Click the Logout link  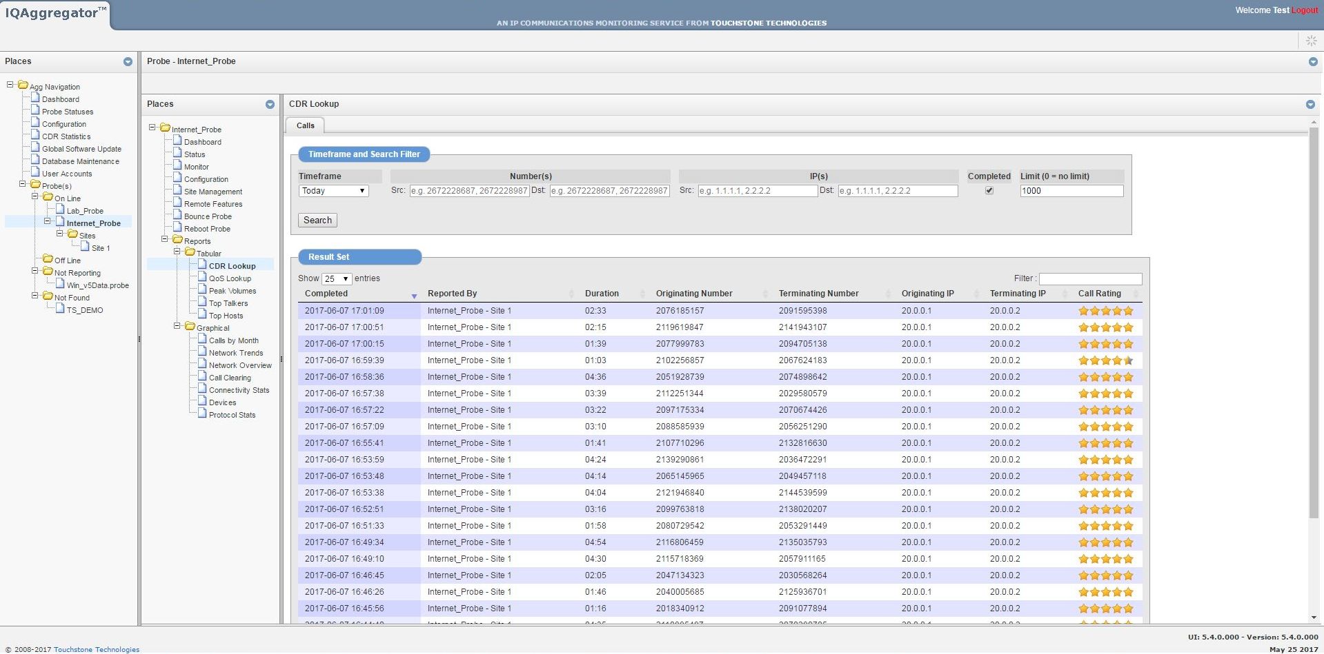(x=1305, y=10)
